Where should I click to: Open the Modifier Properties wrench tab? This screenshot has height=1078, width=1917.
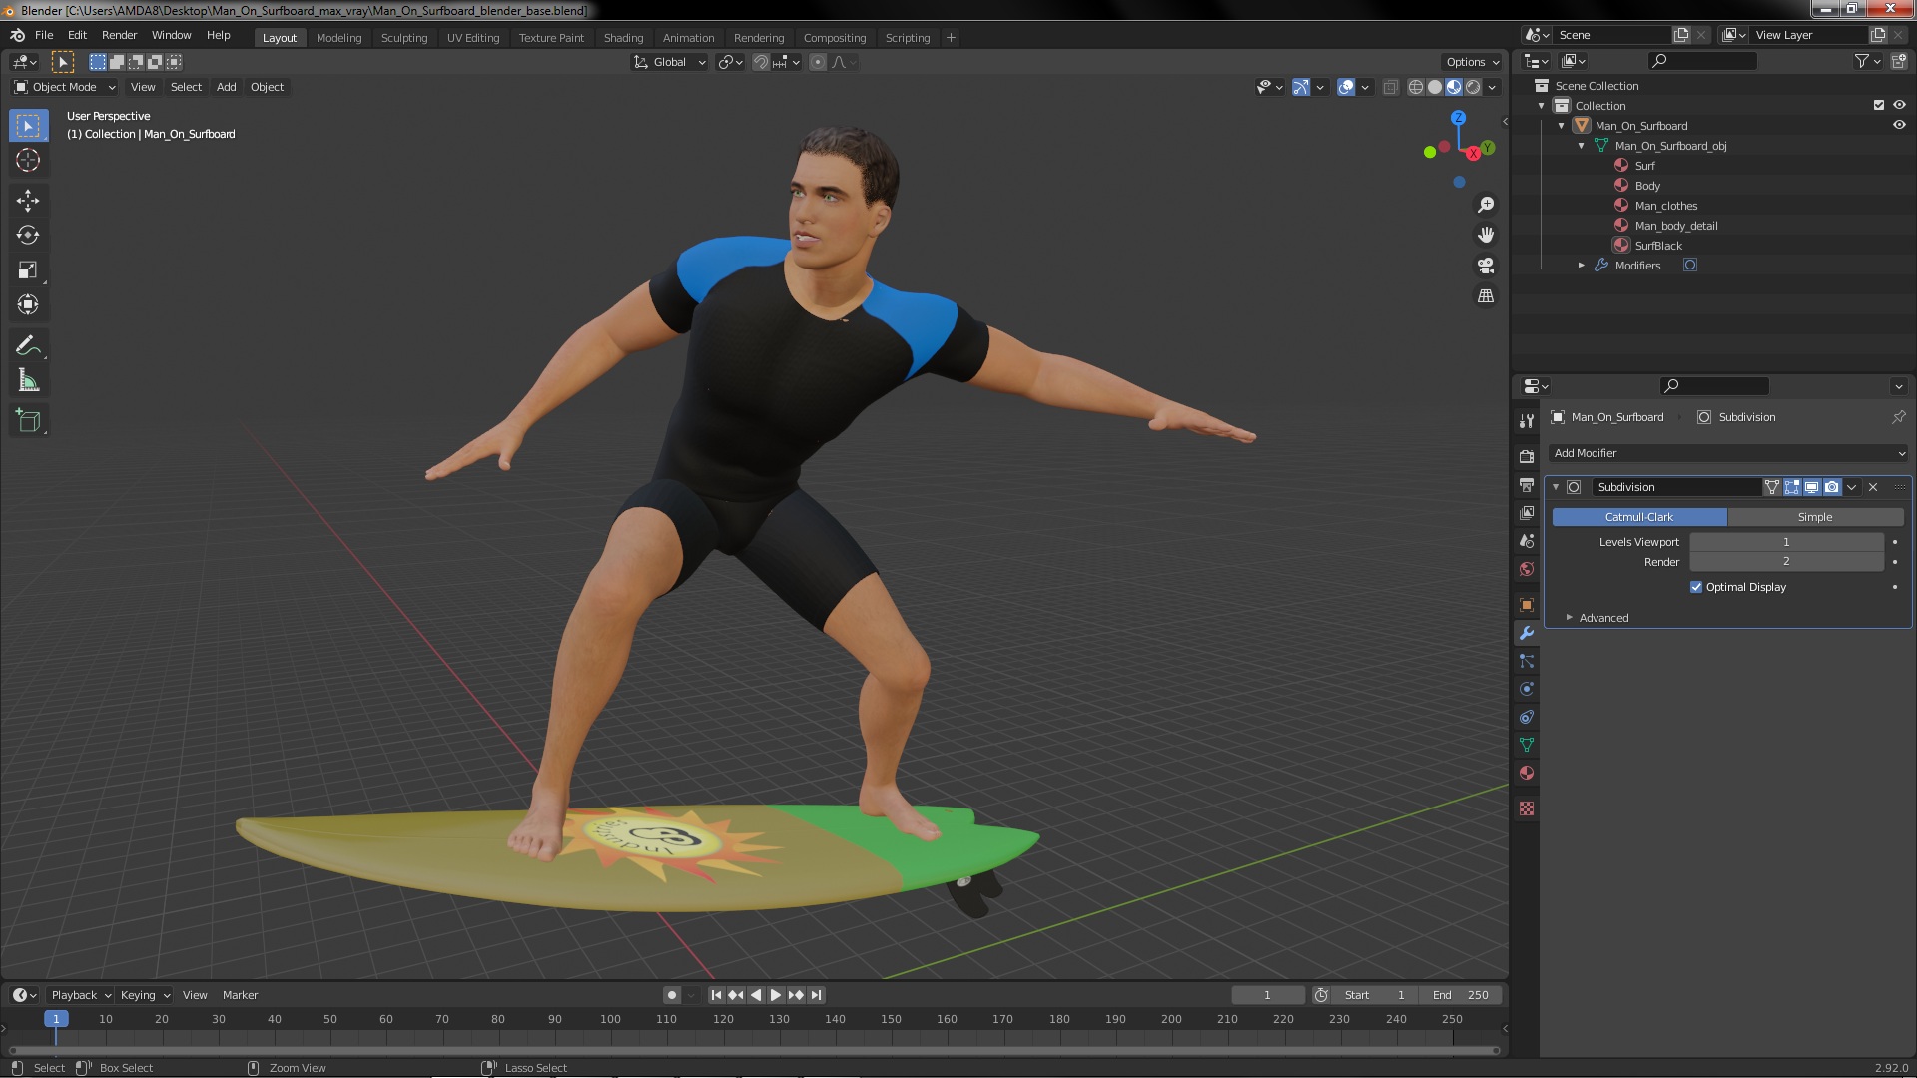pos(1526,634)
